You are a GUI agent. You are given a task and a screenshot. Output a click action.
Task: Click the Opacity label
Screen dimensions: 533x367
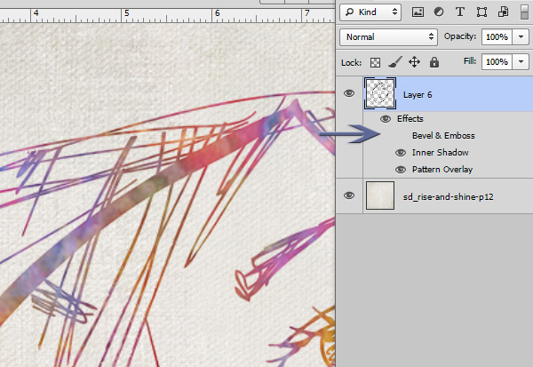pyautogui.click(x=460, y=36)
